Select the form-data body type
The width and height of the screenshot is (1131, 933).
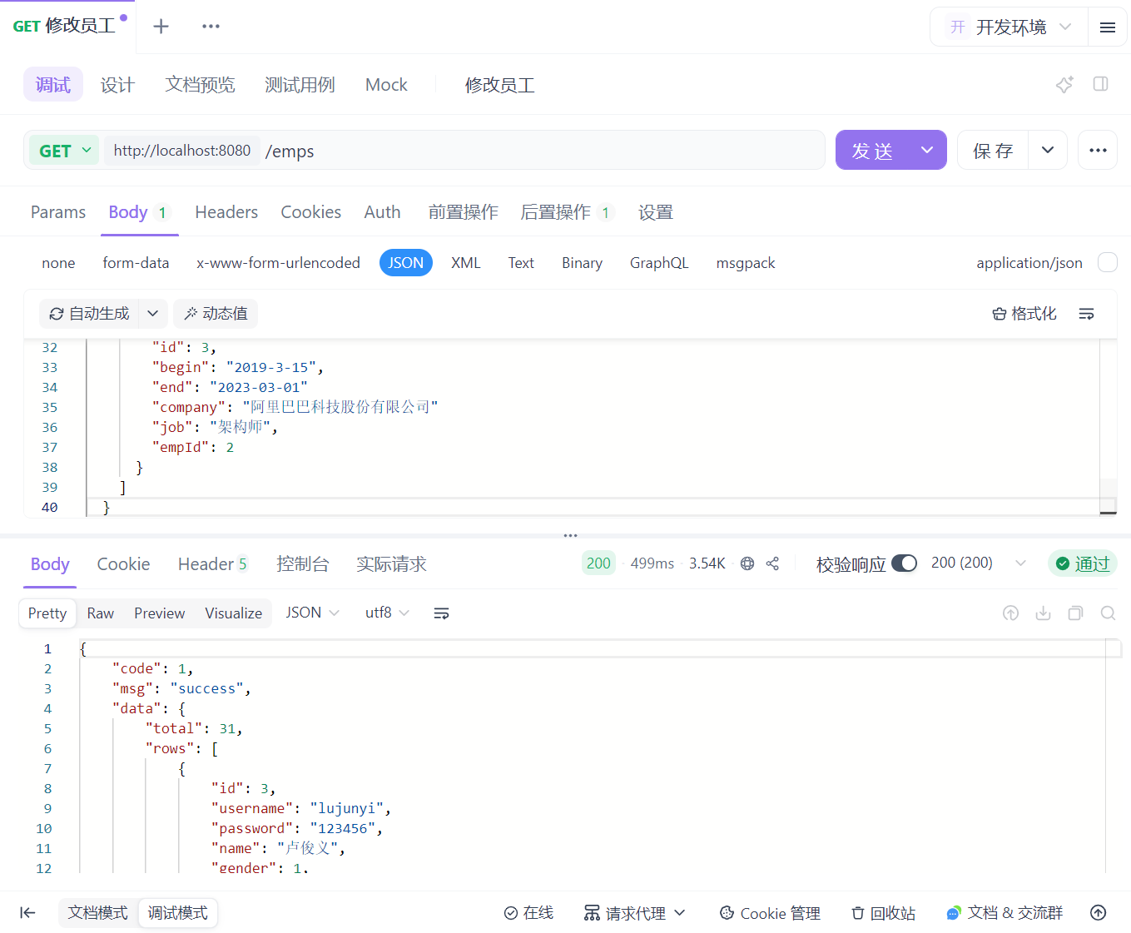[x=136, y=263]
